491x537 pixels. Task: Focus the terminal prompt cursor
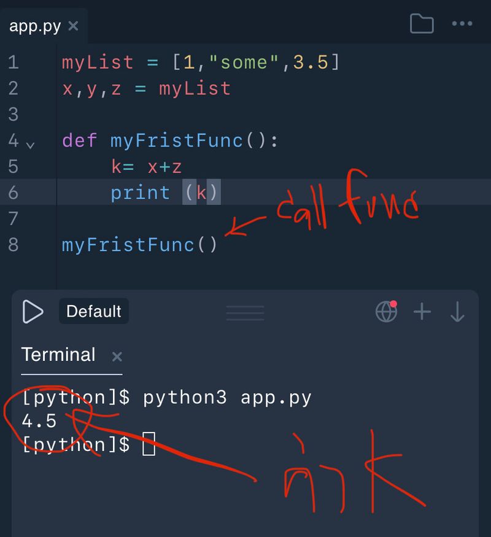click(x=149, y=444)
